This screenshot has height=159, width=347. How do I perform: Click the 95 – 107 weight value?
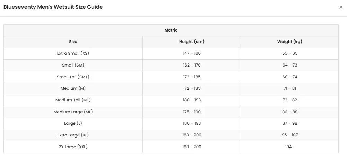click(290, 135)
